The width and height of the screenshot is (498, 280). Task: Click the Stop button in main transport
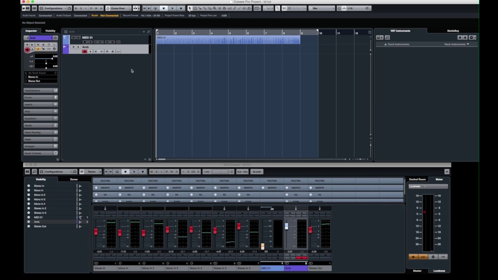click(164, 8)
